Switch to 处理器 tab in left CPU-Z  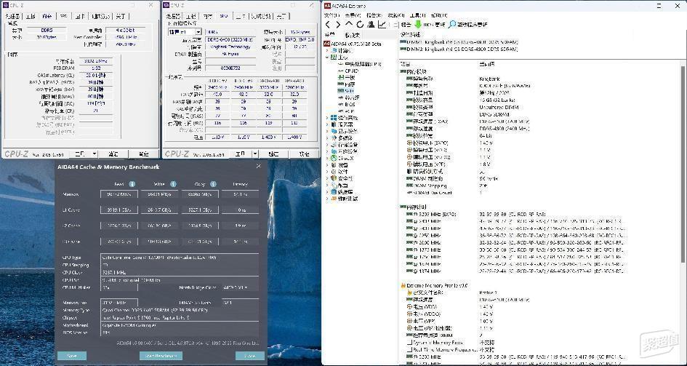pyautogui.click(x=12, y=16)
